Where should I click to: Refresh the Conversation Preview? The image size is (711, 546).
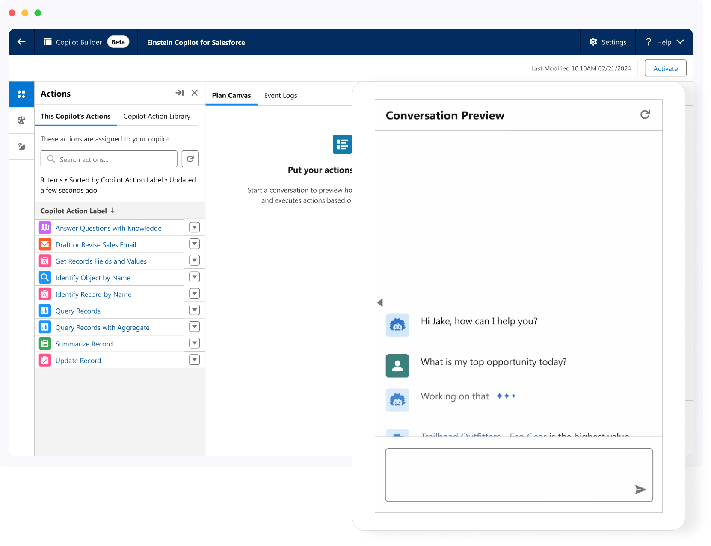[646, 114]
